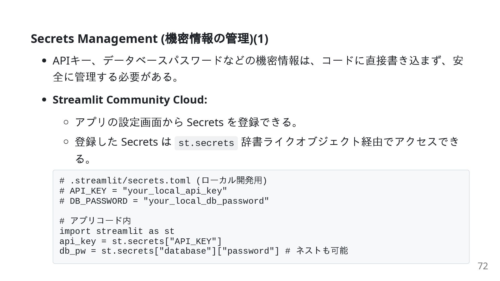Click the slide title "Secrets Management"
Viewport: 500px width, 281px height.
coord(94,39)
